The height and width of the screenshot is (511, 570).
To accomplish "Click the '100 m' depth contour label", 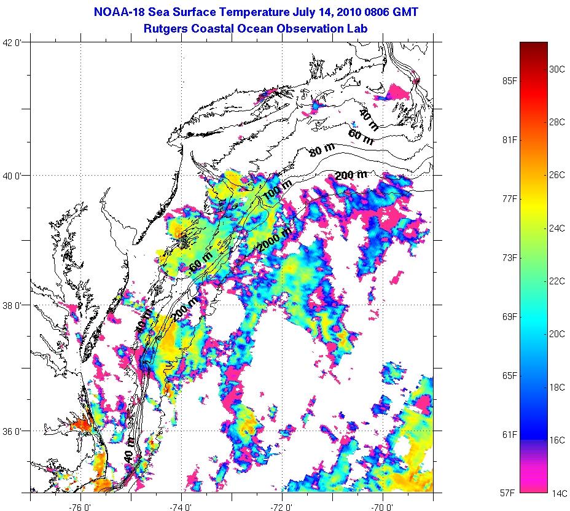I will click(277, 190).
